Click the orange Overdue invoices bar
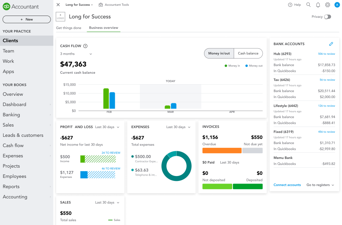Viewport: 342px width, 225px height. 222,151
